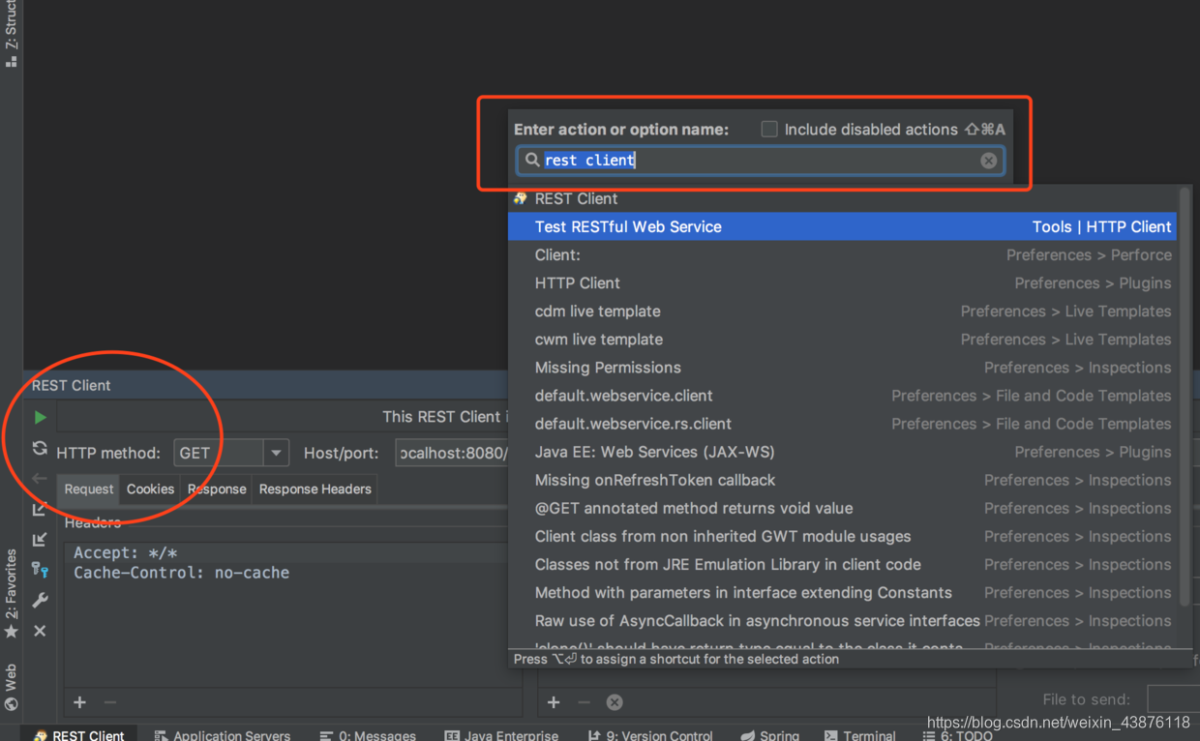The width and height of the screenshot is (1200, 741).
Task: Remove a request parameter with the right minus icon
Action: pos(584,702)
